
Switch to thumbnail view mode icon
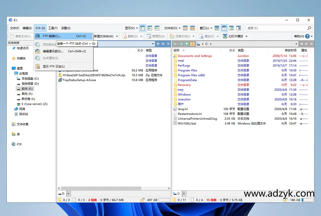[x=157, y=28]
